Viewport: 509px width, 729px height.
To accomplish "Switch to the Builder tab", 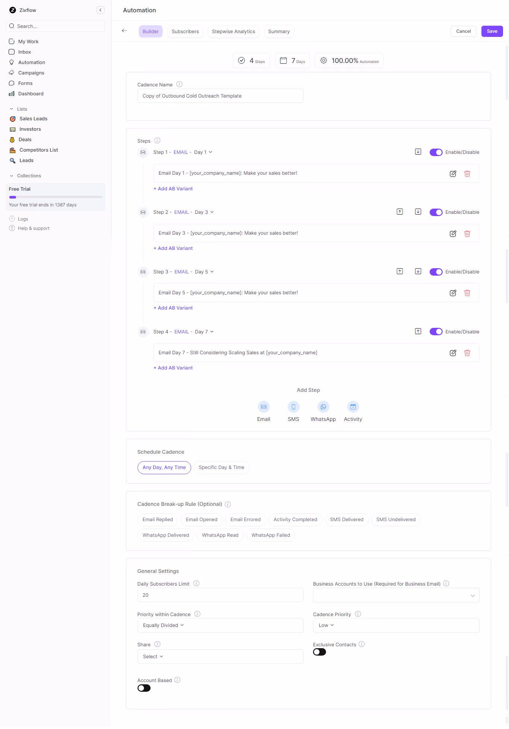I will click(151, 32).
